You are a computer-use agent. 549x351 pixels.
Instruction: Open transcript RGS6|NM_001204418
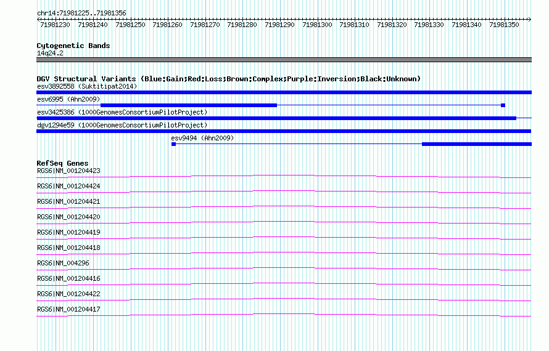pos(68,248)
